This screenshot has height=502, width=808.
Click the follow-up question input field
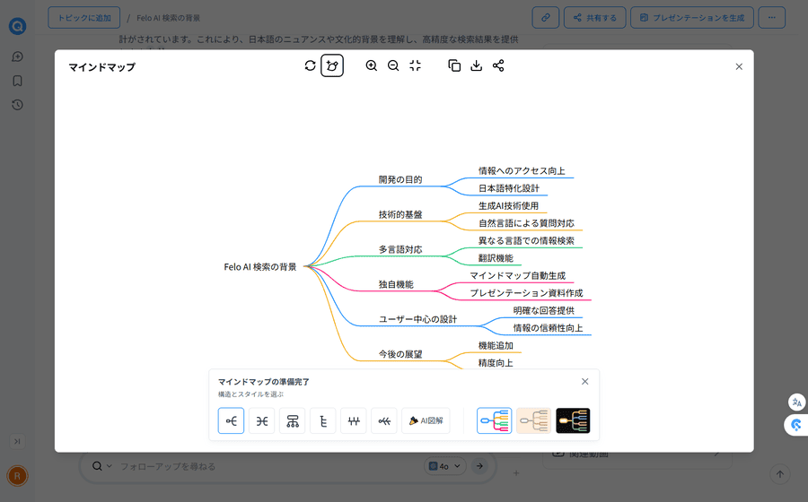tap(268, 466)
